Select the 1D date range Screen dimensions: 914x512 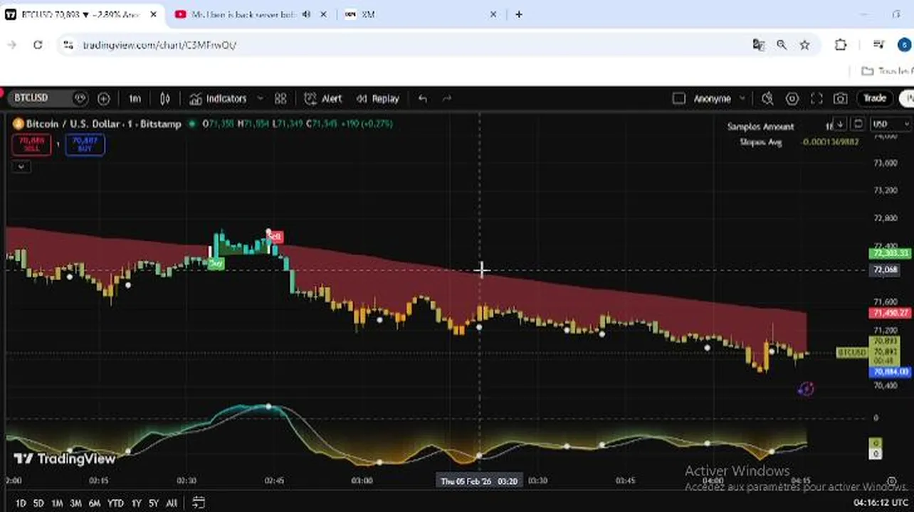pos(21,503)
